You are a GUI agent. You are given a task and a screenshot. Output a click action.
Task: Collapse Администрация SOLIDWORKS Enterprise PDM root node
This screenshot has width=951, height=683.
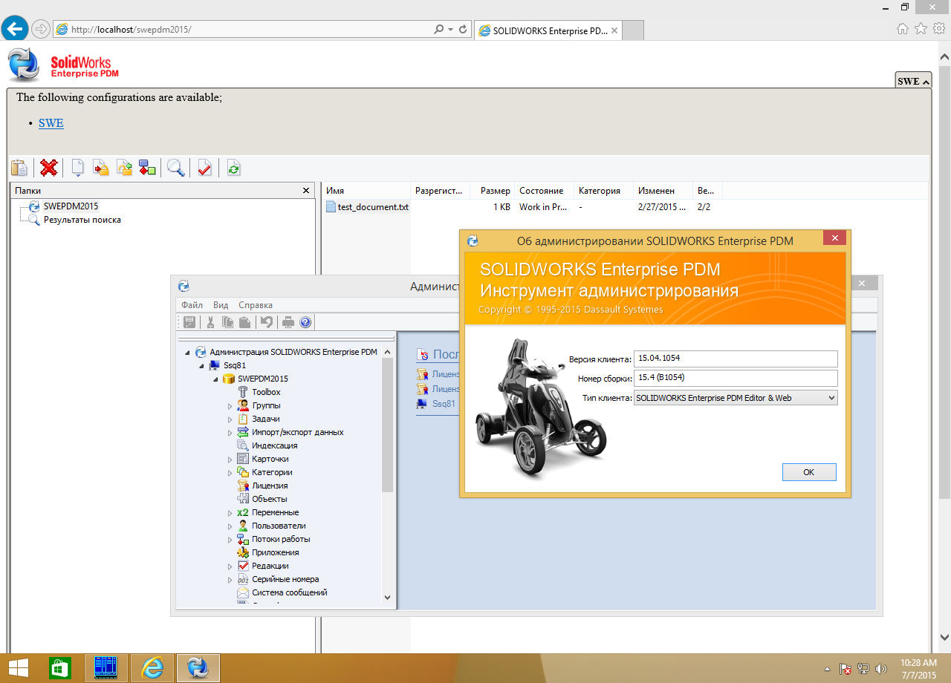click(x=187, y=353)
